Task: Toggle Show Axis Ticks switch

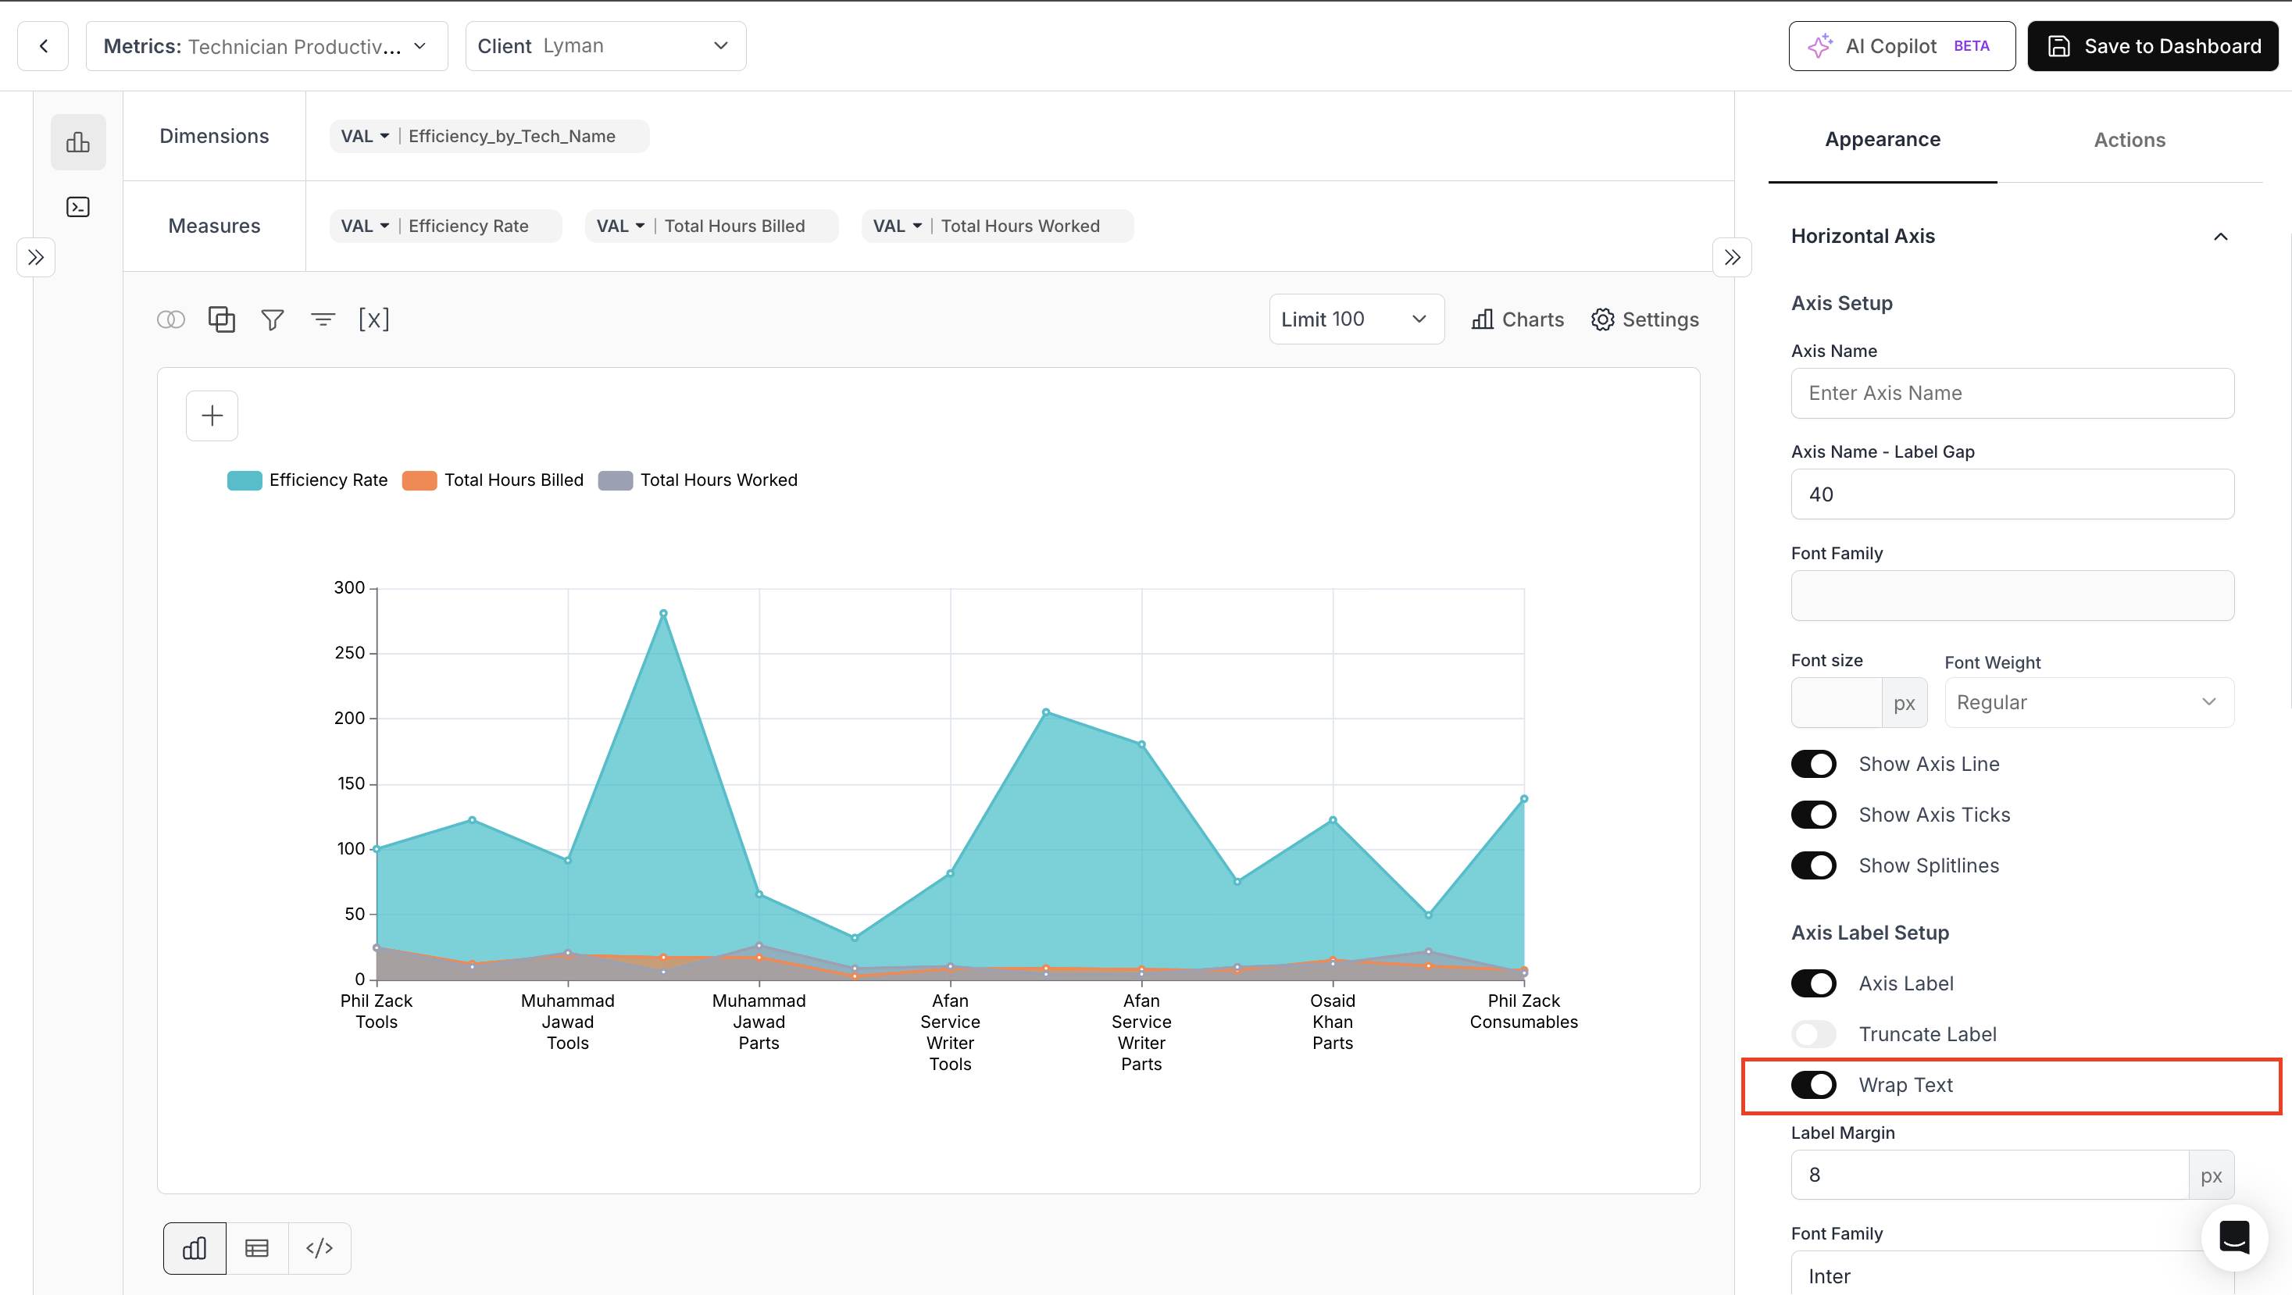Action: coord(1813,815)
